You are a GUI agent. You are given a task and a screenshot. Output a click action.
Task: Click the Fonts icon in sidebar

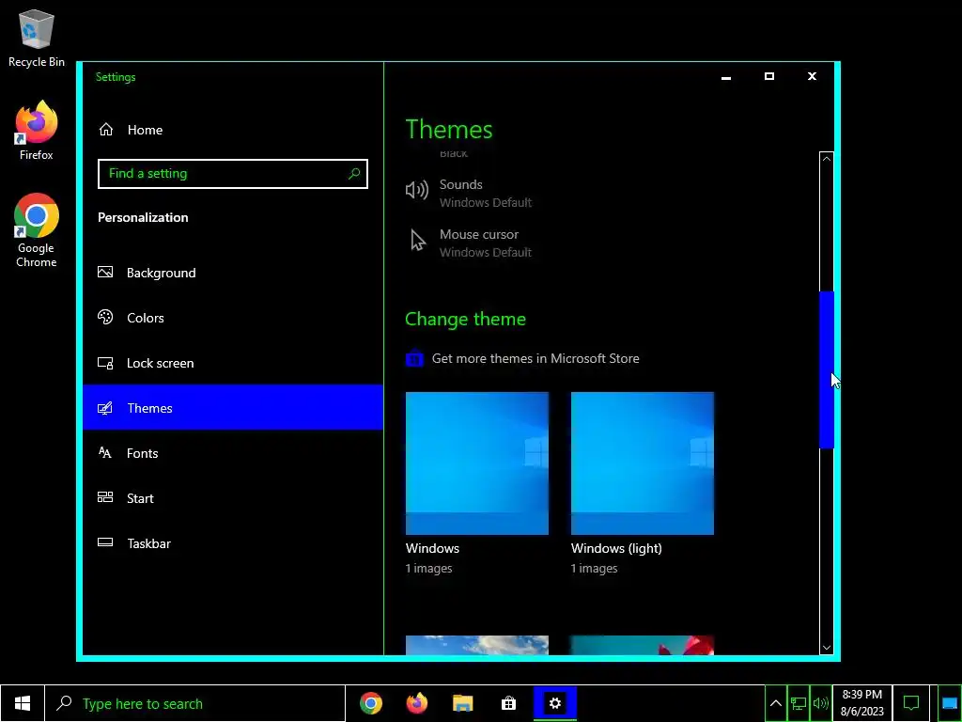pos(105,452)
